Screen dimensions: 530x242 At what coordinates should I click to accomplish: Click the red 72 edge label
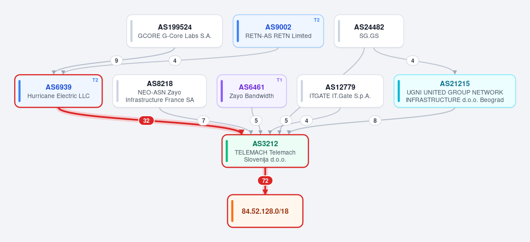265,181
